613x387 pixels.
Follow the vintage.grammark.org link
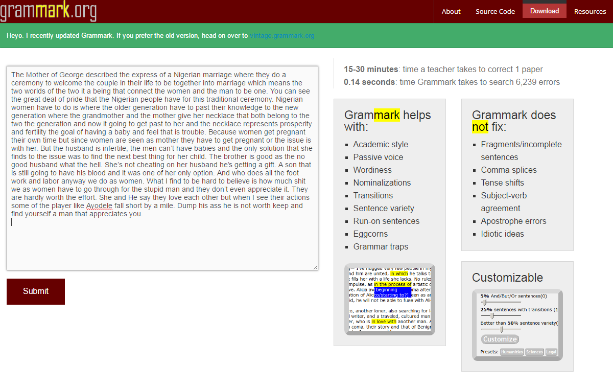point(282,36)
